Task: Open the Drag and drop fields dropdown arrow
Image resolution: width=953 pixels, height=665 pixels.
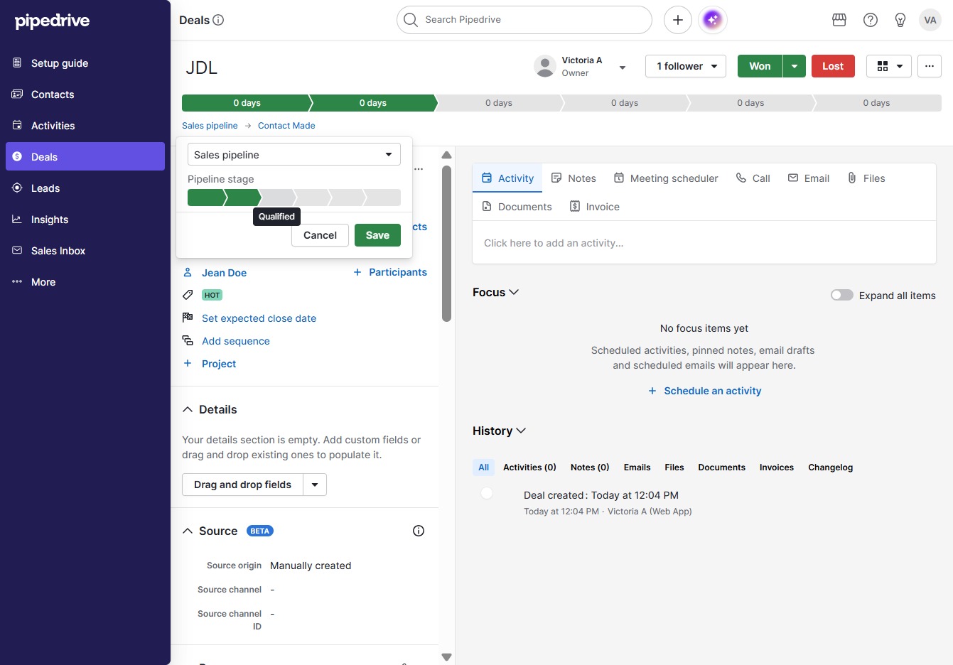Action: coord(315,485)
